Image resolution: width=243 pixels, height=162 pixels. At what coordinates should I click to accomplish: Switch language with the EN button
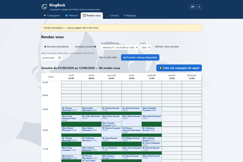coord(193,7)
